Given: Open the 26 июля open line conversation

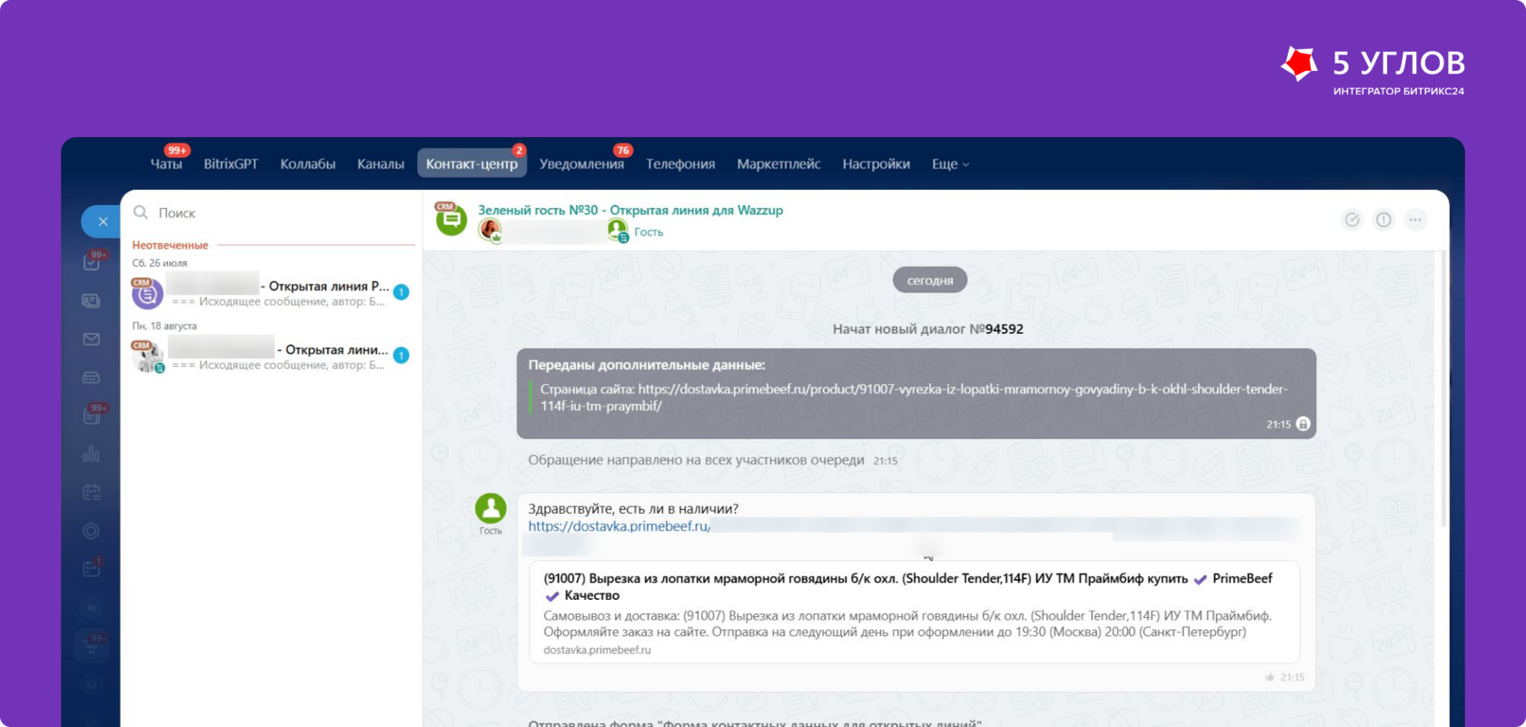Looking at the screenshot, I should point(272,293).
